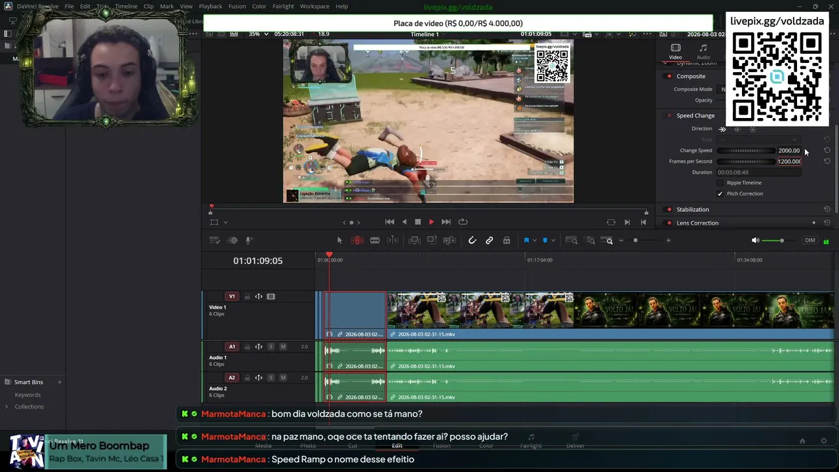
Task: Add a blue flag to the clip
Action: point(526,241)
